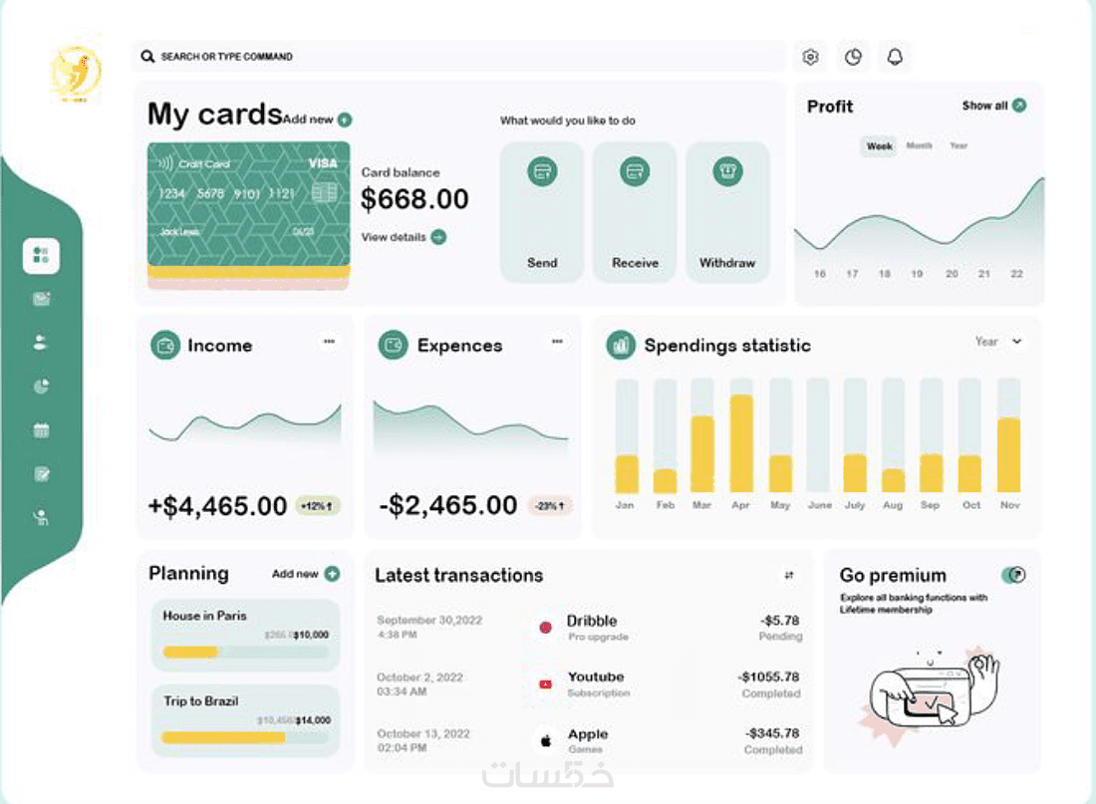Click the green VISA credit card
This screenshot has width=1096, height=804.
tap(249, 203)
